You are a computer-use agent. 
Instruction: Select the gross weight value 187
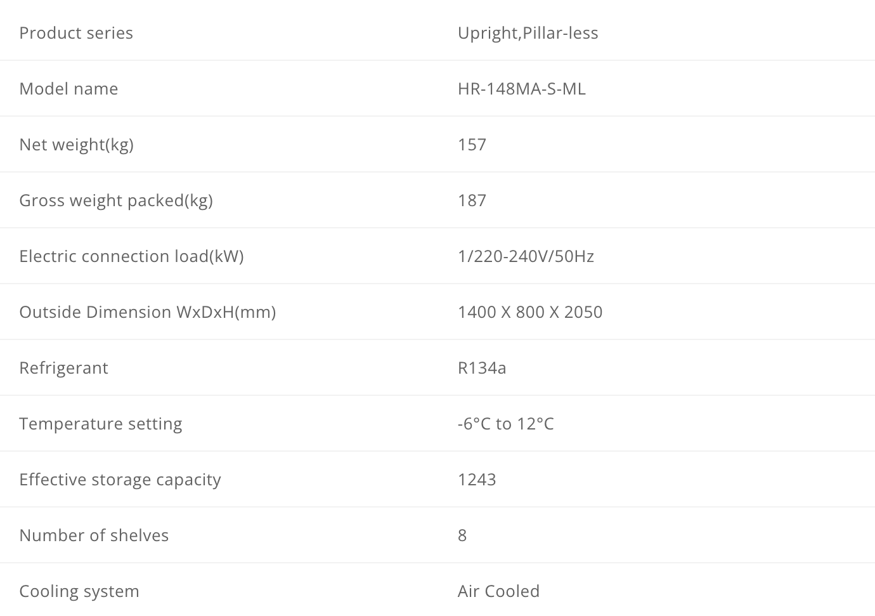tap(472, 200)
